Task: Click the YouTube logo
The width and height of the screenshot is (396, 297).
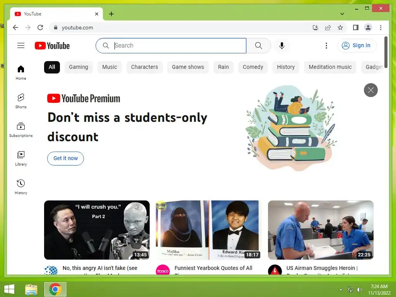Action: pyautogui.click(x=52, y=46)
